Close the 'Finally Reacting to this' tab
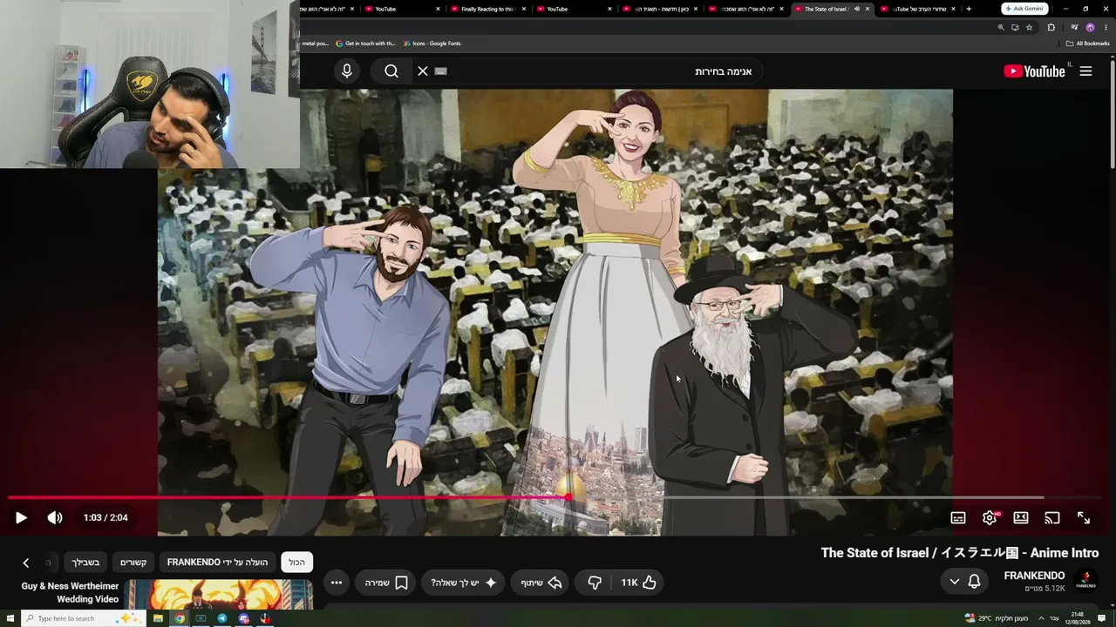The image size is (1116, 627). pos(524,9)
